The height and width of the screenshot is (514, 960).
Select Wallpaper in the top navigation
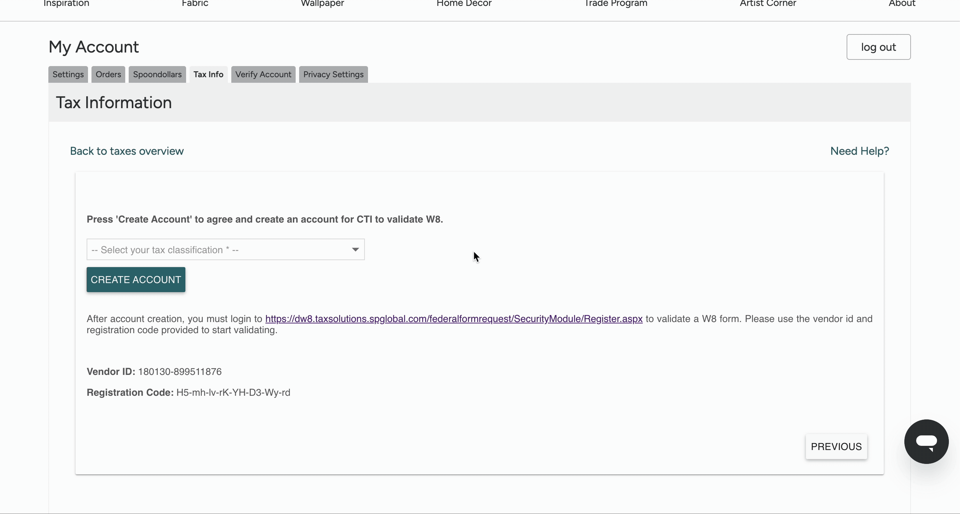point(322,4)
